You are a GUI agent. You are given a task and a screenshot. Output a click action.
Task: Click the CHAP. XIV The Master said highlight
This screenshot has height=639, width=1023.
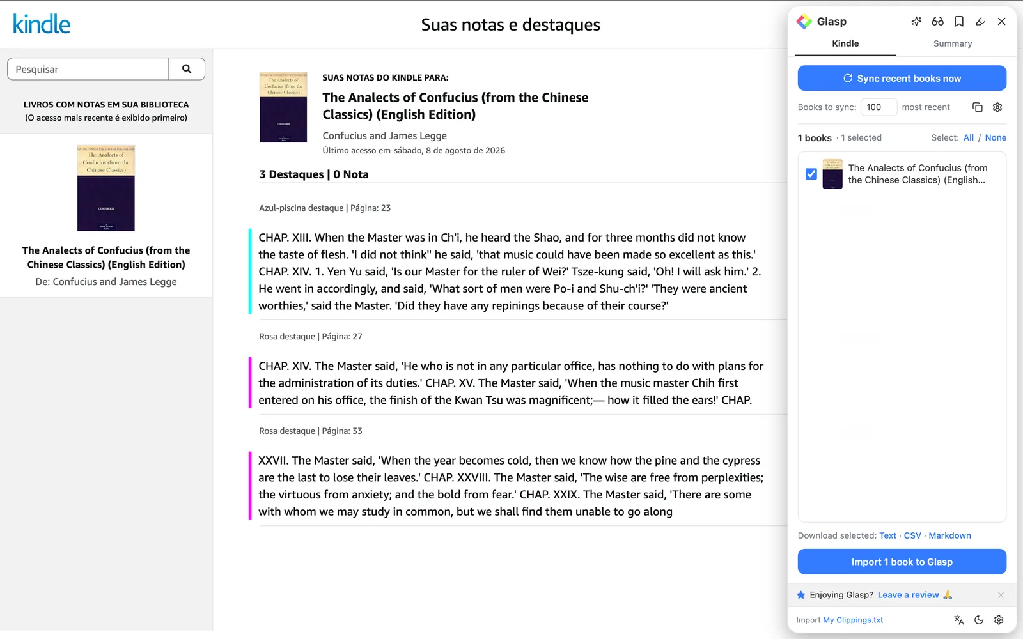click(x=511, y=383)
